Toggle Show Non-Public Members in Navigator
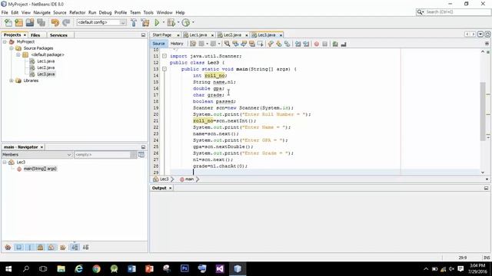 [x=41, y=247]
